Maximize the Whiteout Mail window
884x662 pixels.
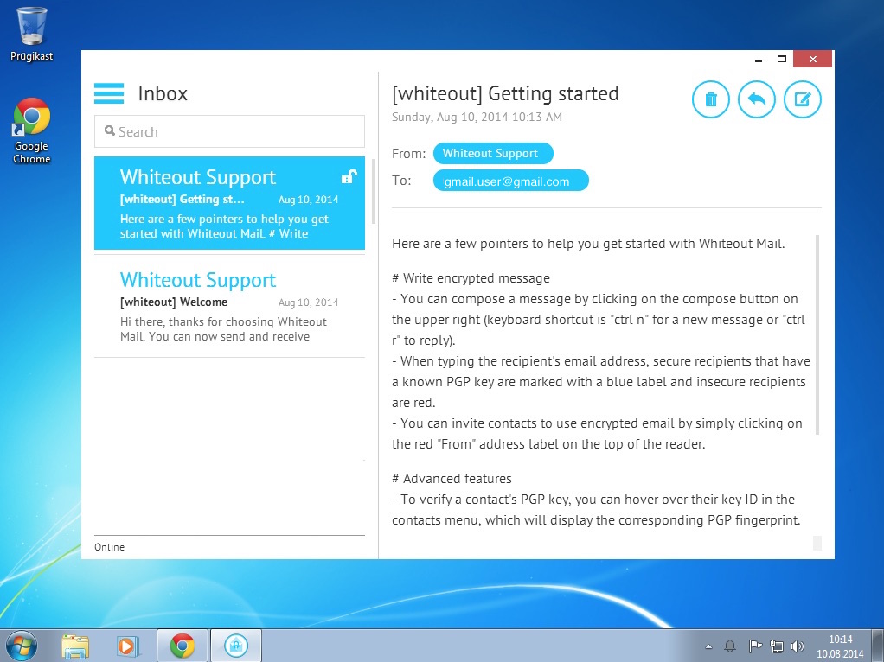point(781,59)
